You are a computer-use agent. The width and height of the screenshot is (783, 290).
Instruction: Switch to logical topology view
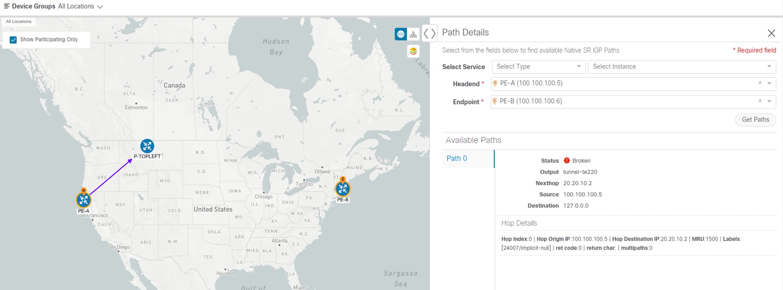click(413, 34)
